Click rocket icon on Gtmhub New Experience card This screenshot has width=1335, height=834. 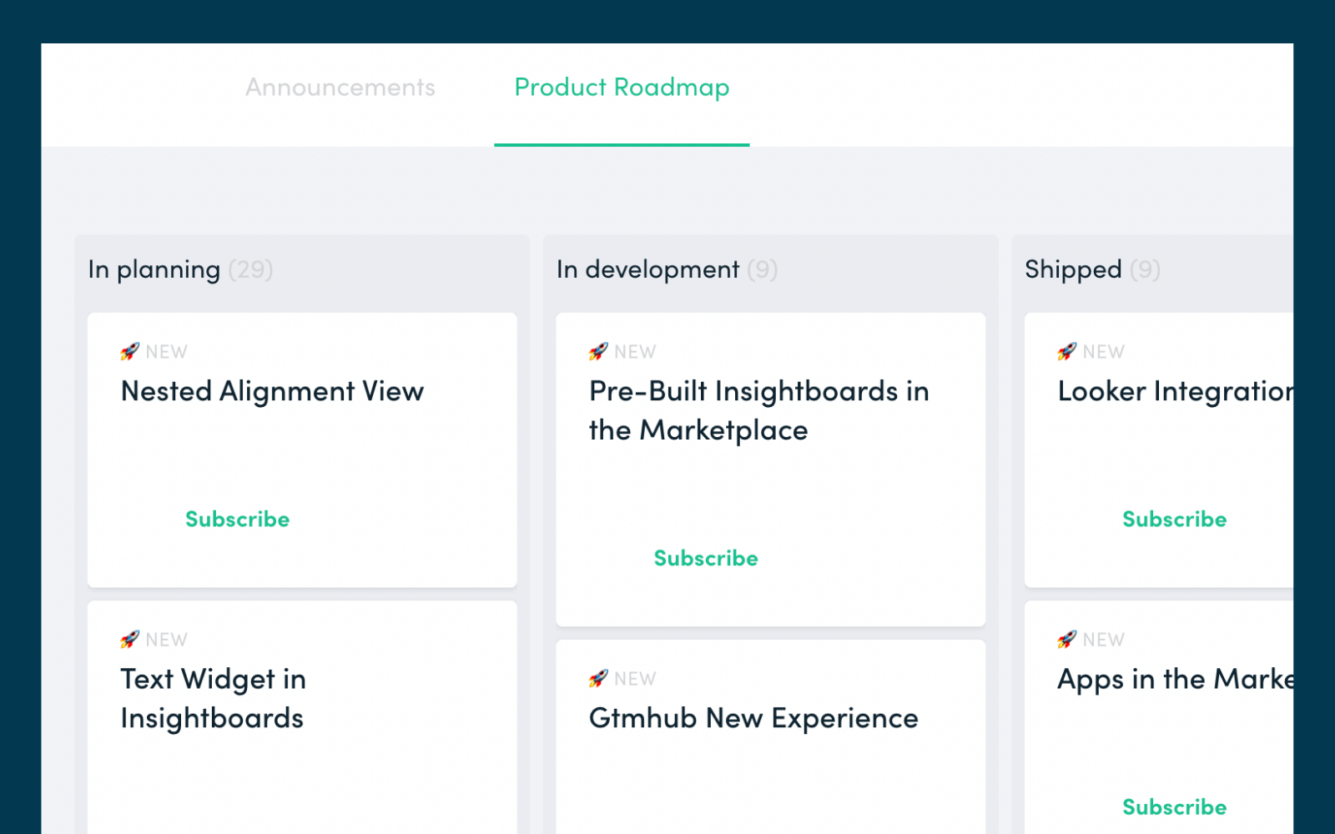point(598,679)
